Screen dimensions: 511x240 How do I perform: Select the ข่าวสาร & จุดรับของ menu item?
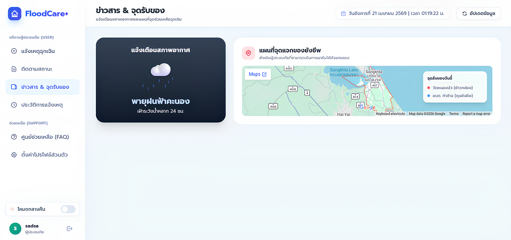(x=42, y=87)
